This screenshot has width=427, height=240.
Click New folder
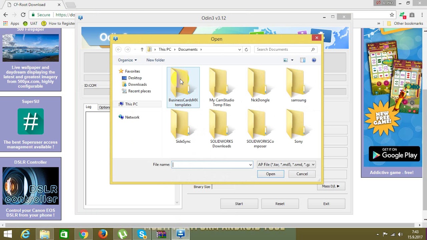point(155,60)
